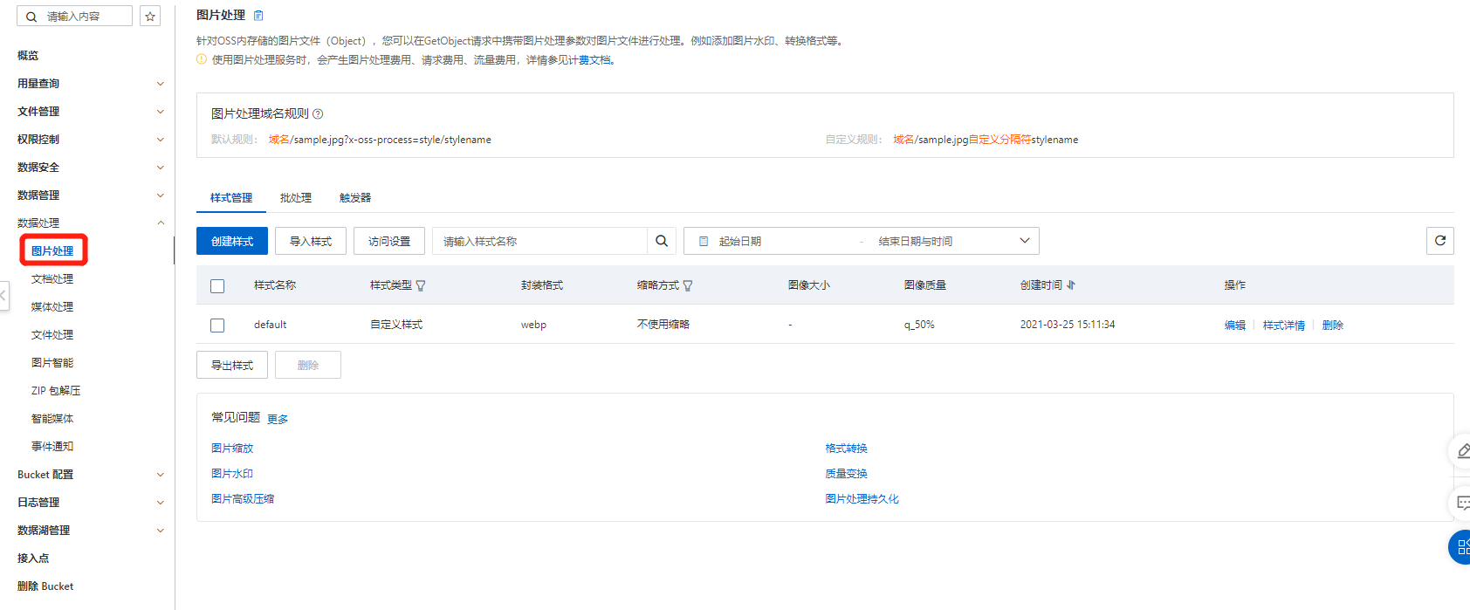Viewport: 1470px width, 610px height.
Task: Switch to the 触发器 tab
Action: [x=355, y=198]
